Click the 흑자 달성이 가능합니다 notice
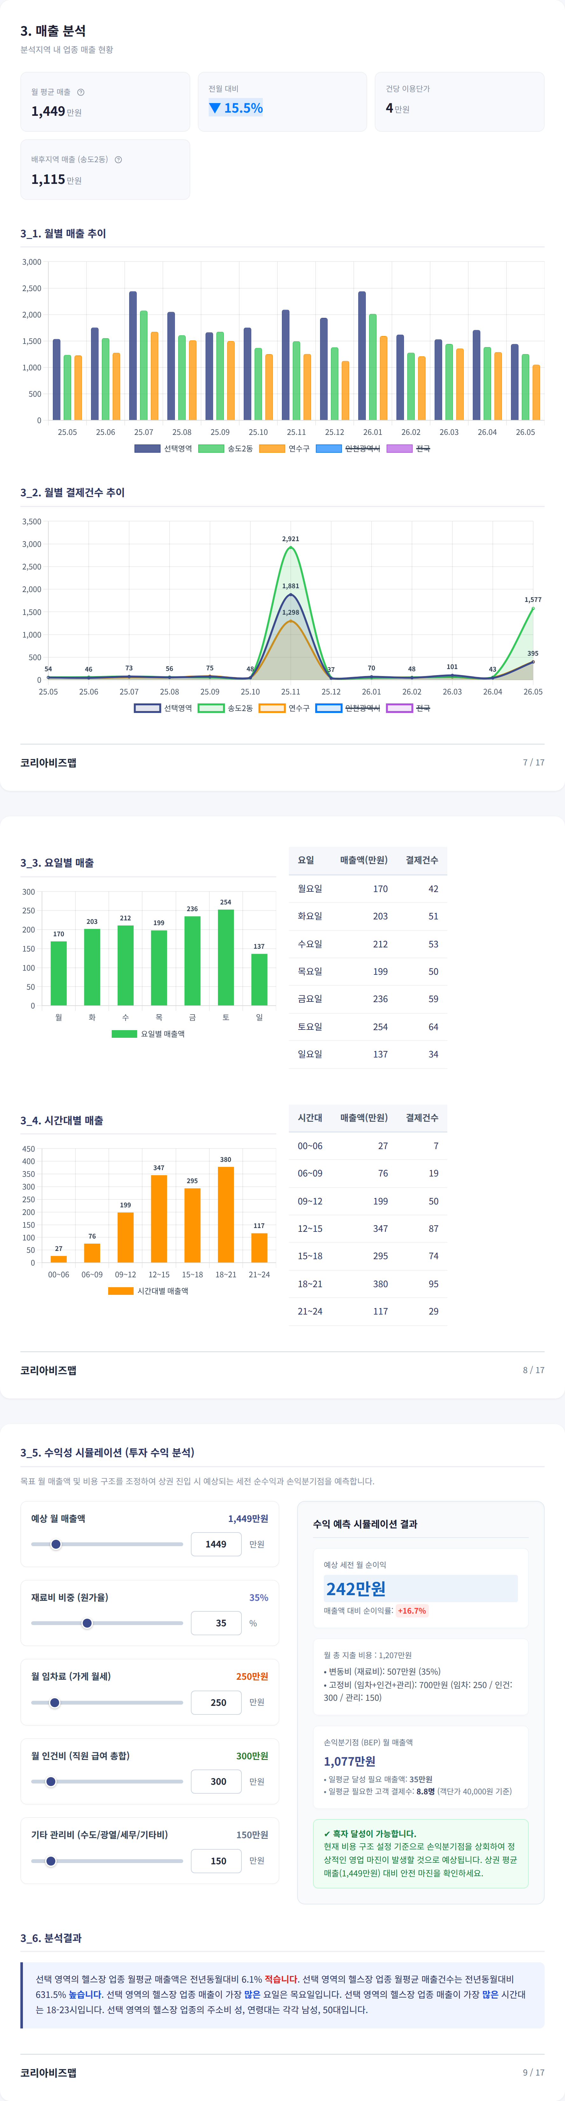The image size is (565, 2101). [x=421, y=1853]
